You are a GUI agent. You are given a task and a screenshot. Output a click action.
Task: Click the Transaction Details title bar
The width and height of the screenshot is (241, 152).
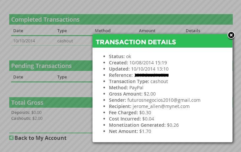162,42
